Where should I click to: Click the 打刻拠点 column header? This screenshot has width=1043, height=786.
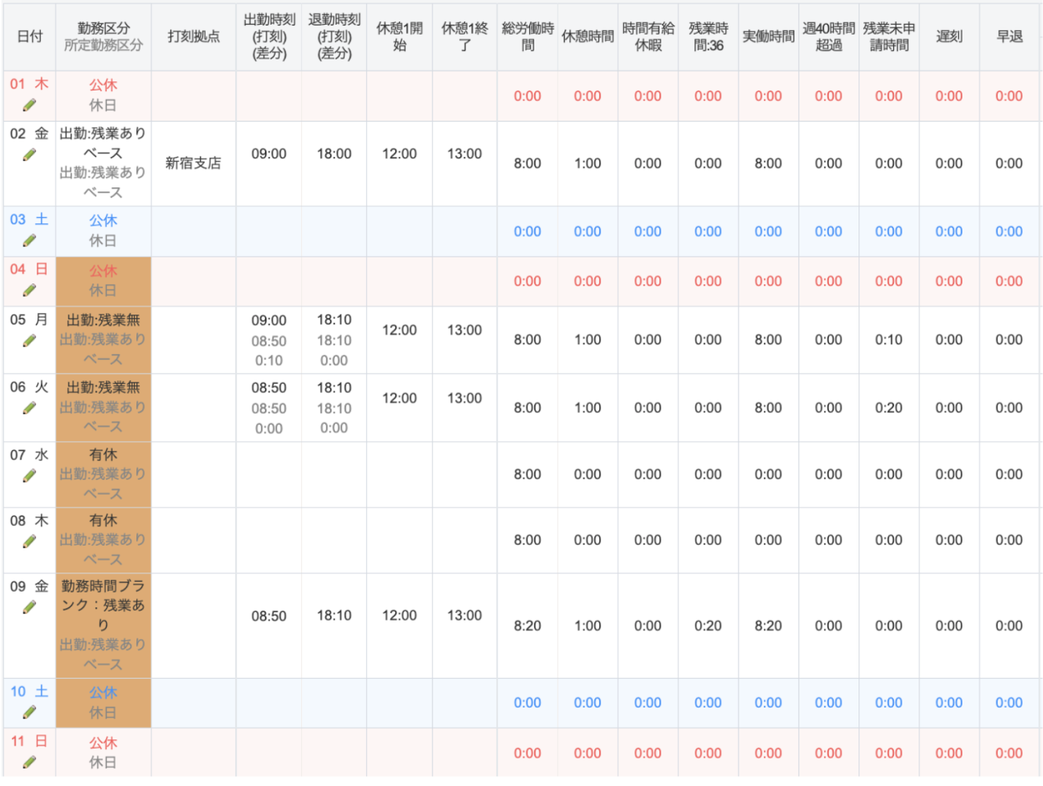coord(194,37)
